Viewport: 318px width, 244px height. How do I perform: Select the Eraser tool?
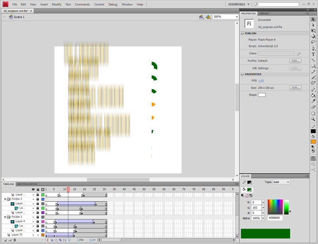click(x=313, y=107)
